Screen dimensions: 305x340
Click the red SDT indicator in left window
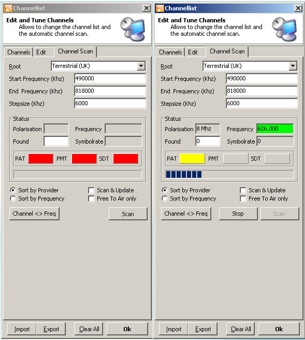125,159
